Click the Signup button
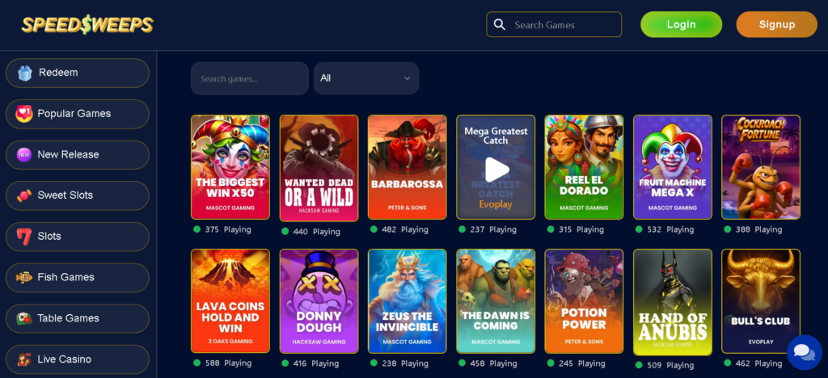 [x=776, y=24]
